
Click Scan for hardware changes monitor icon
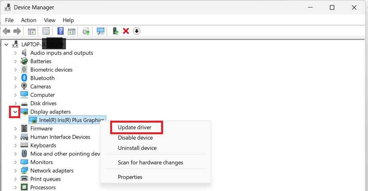tap(100, 31)
